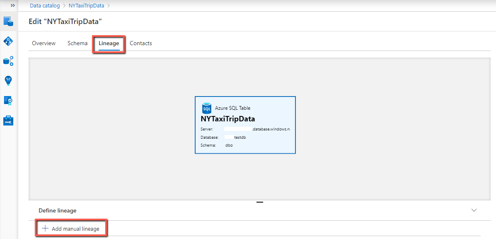Open the Data catalog book icon
The width and height of the screenshot is (496, 239).
coord(8,22)
